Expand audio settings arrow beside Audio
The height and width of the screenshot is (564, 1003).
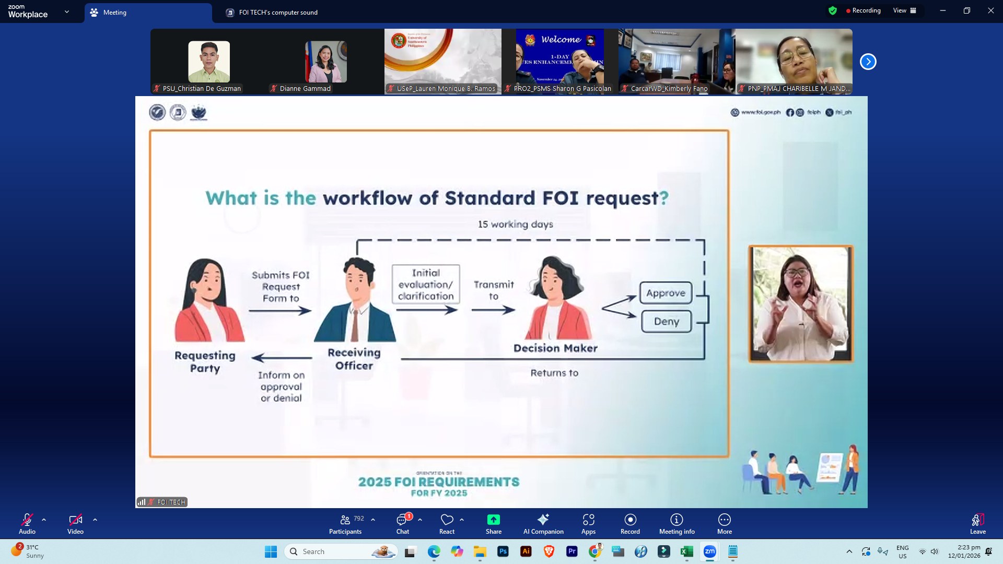pyautogui.click(x=44, y=520)
